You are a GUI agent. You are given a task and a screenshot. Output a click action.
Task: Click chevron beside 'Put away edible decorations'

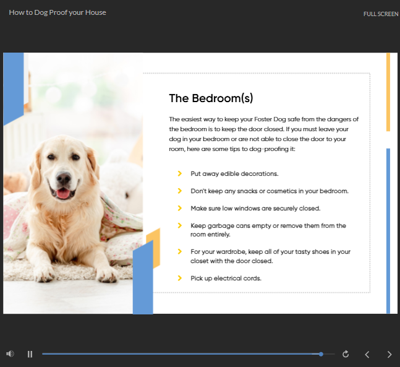point(180,174)
